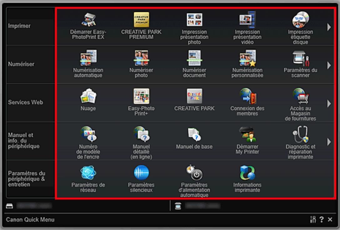
Task: Click the Numériser photo icon
Action: 141,58
